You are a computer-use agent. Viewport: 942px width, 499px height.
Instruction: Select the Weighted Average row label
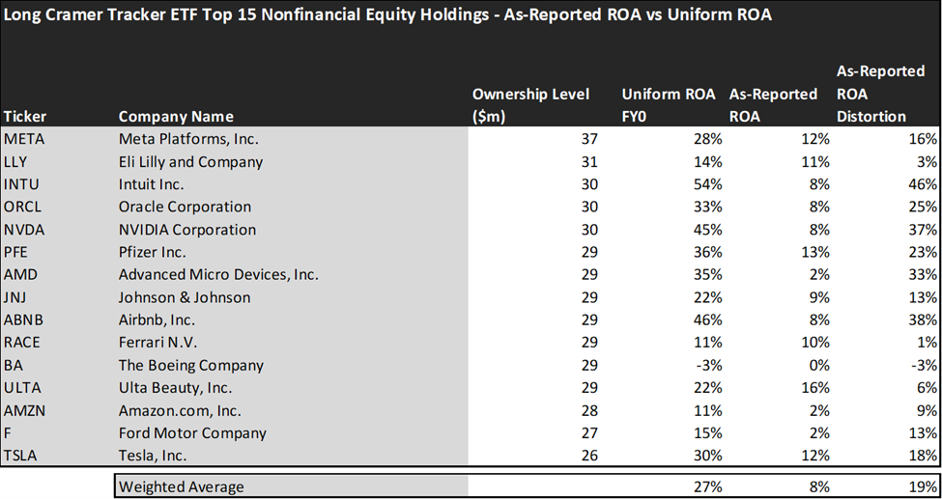[182, 486]
